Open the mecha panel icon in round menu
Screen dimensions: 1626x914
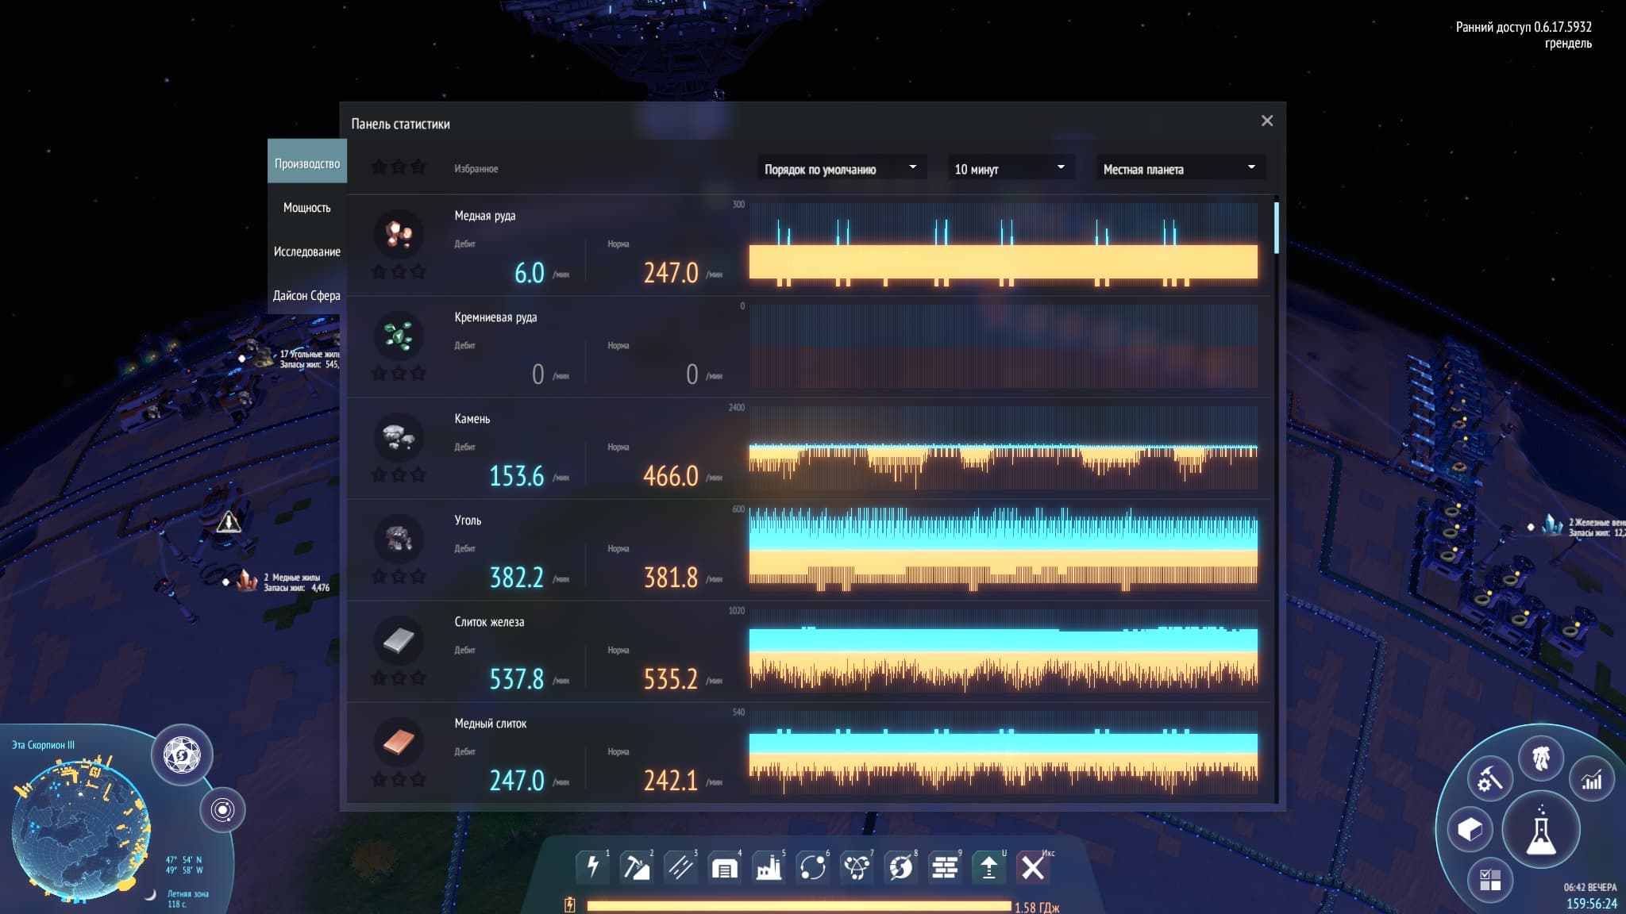click(x=1540, y=758)
